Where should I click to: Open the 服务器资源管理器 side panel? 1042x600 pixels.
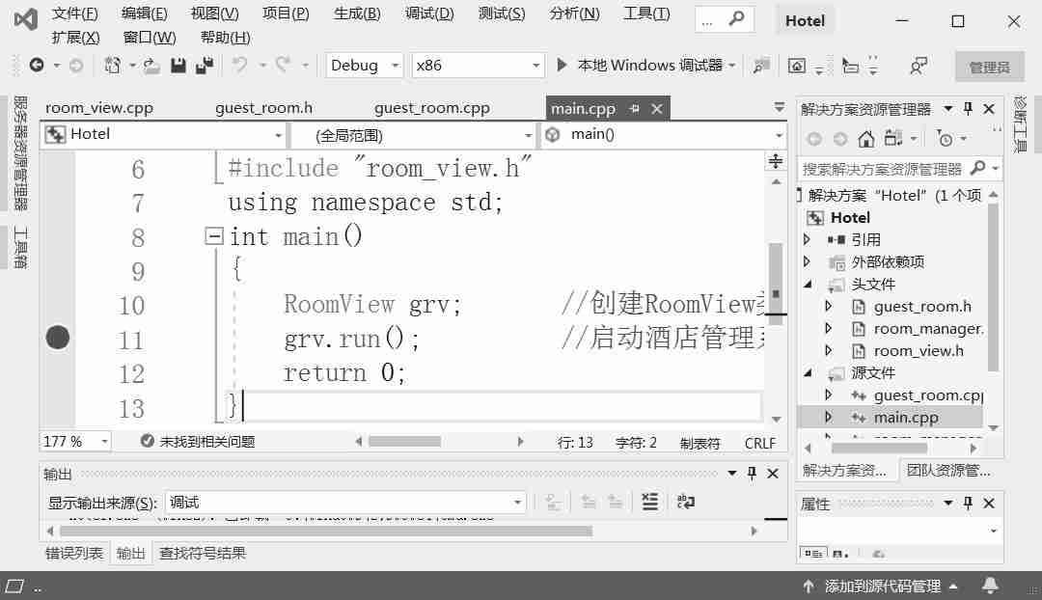point(20,153)
